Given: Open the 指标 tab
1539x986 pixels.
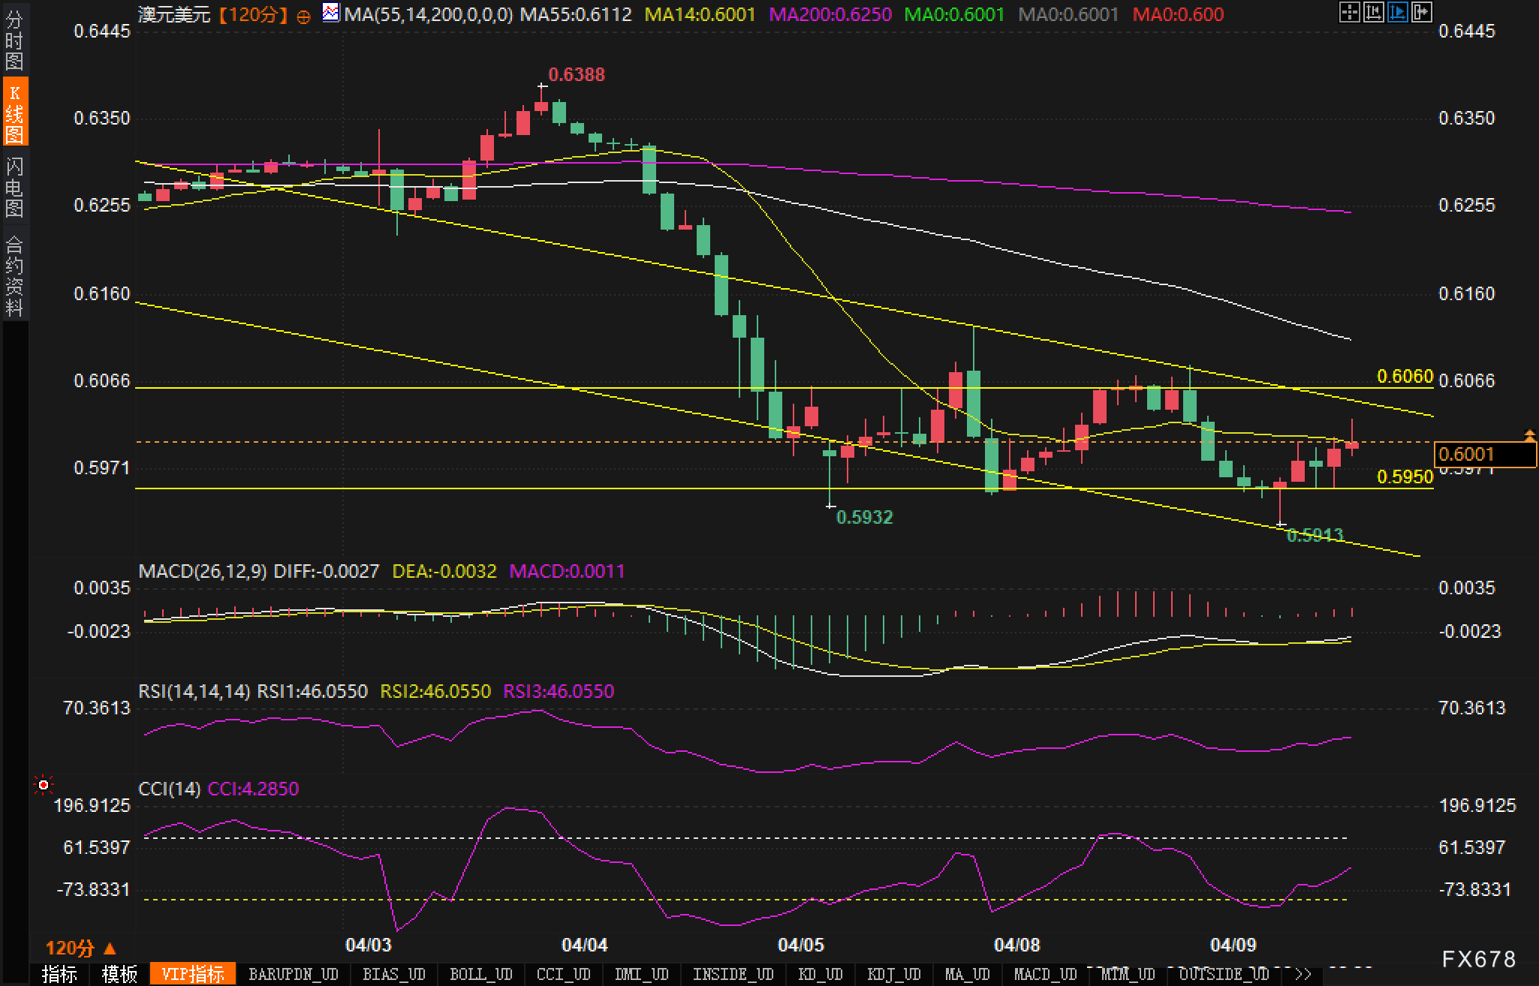Looking at the screenshot, I should [x=59, y=974].
